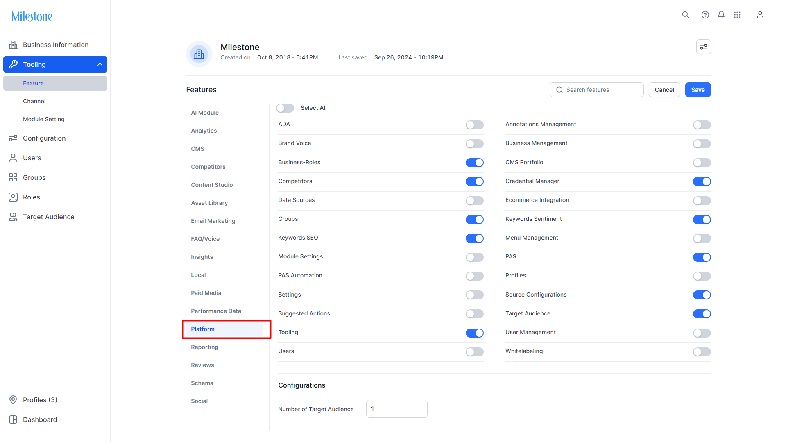Screen dimensions: 786x442
Task: Select the Email Marketing category
Action: pos(213,221)
